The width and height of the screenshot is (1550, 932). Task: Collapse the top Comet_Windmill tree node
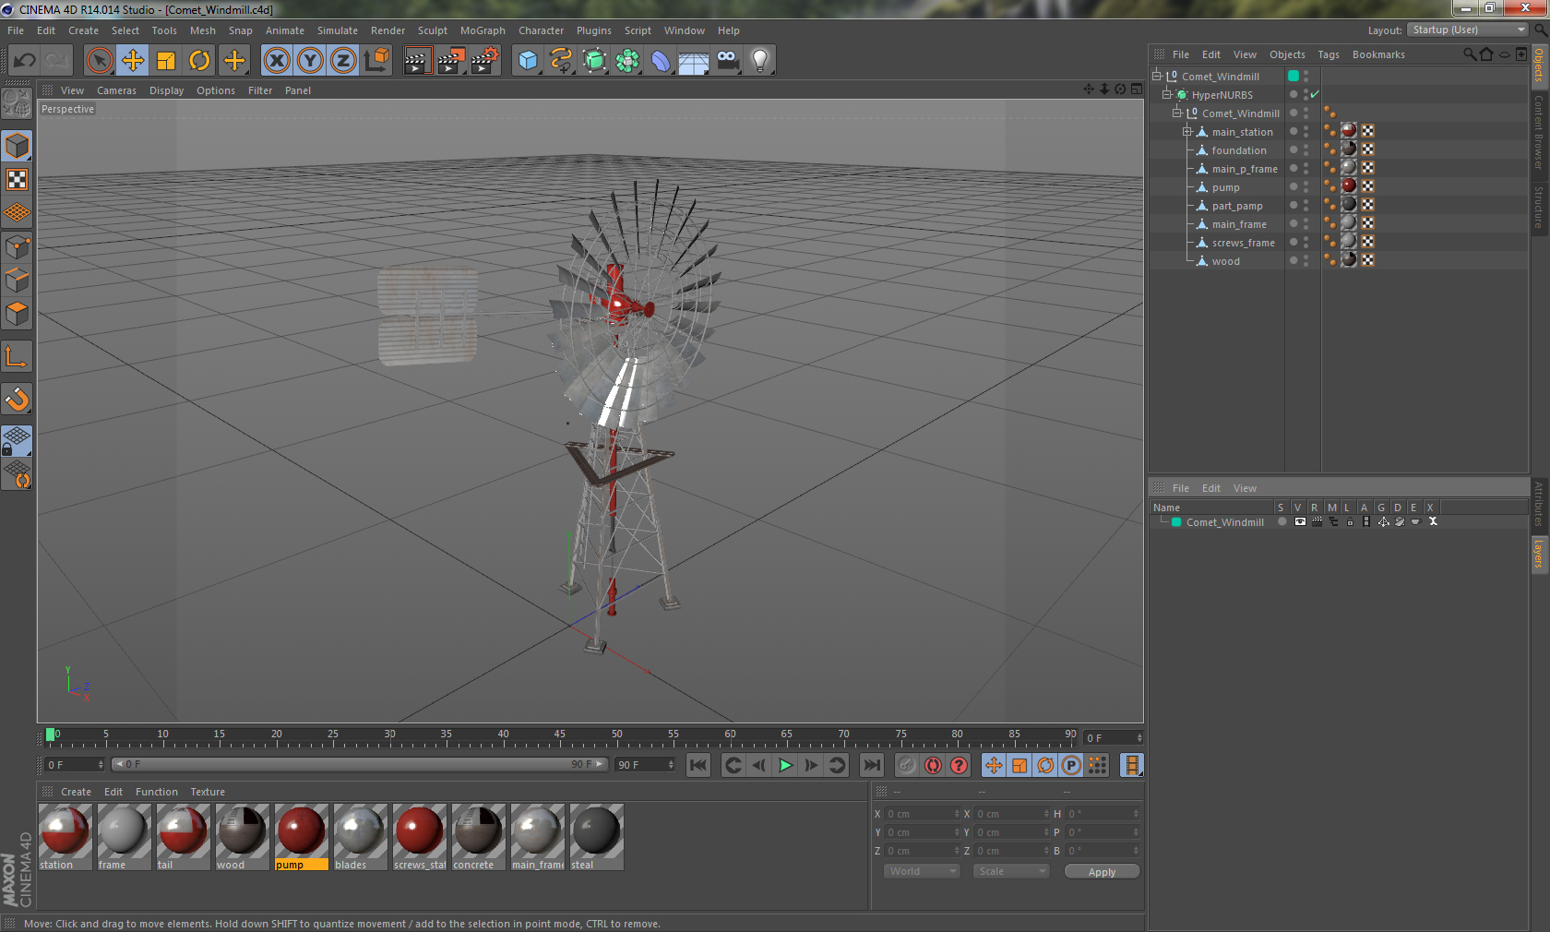[1157, 76]
